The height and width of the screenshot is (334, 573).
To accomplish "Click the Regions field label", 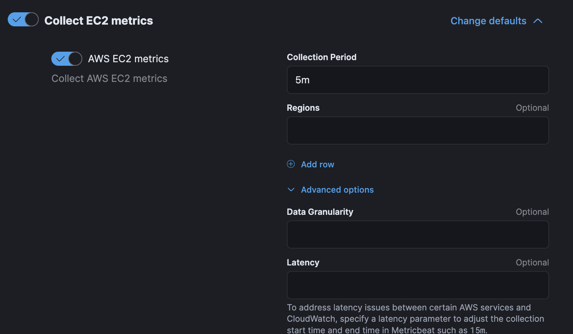I will (303, 108).
